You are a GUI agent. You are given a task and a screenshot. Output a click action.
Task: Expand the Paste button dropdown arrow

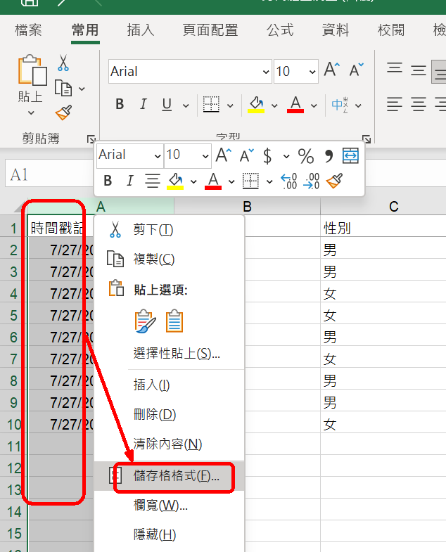click(30, 113)
